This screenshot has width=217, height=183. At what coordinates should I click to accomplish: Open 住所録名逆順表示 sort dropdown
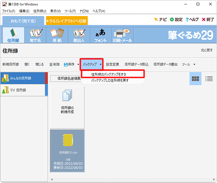click(66, 78)
